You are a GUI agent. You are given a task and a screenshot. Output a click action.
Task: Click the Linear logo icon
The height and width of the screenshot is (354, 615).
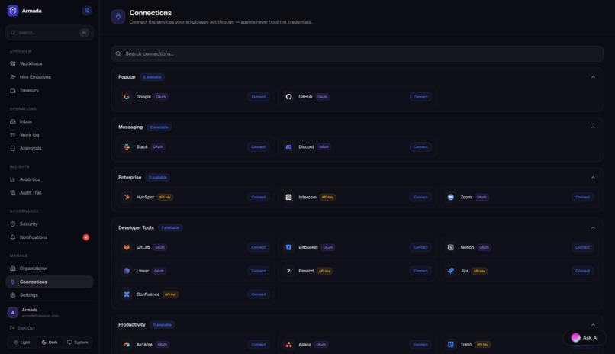click(127, 271)
